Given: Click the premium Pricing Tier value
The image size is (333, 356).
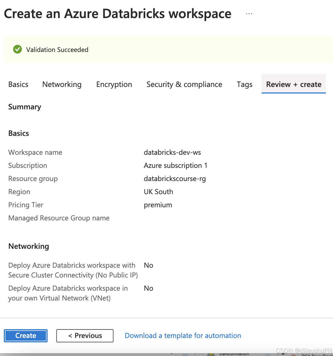Looking at the screenshot, I should click(x=158, y=205).
